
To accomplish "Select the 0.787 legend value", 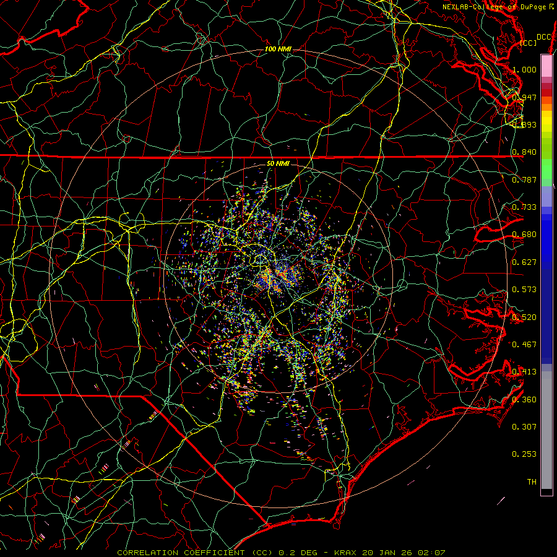I will click(x=524, y=179).
